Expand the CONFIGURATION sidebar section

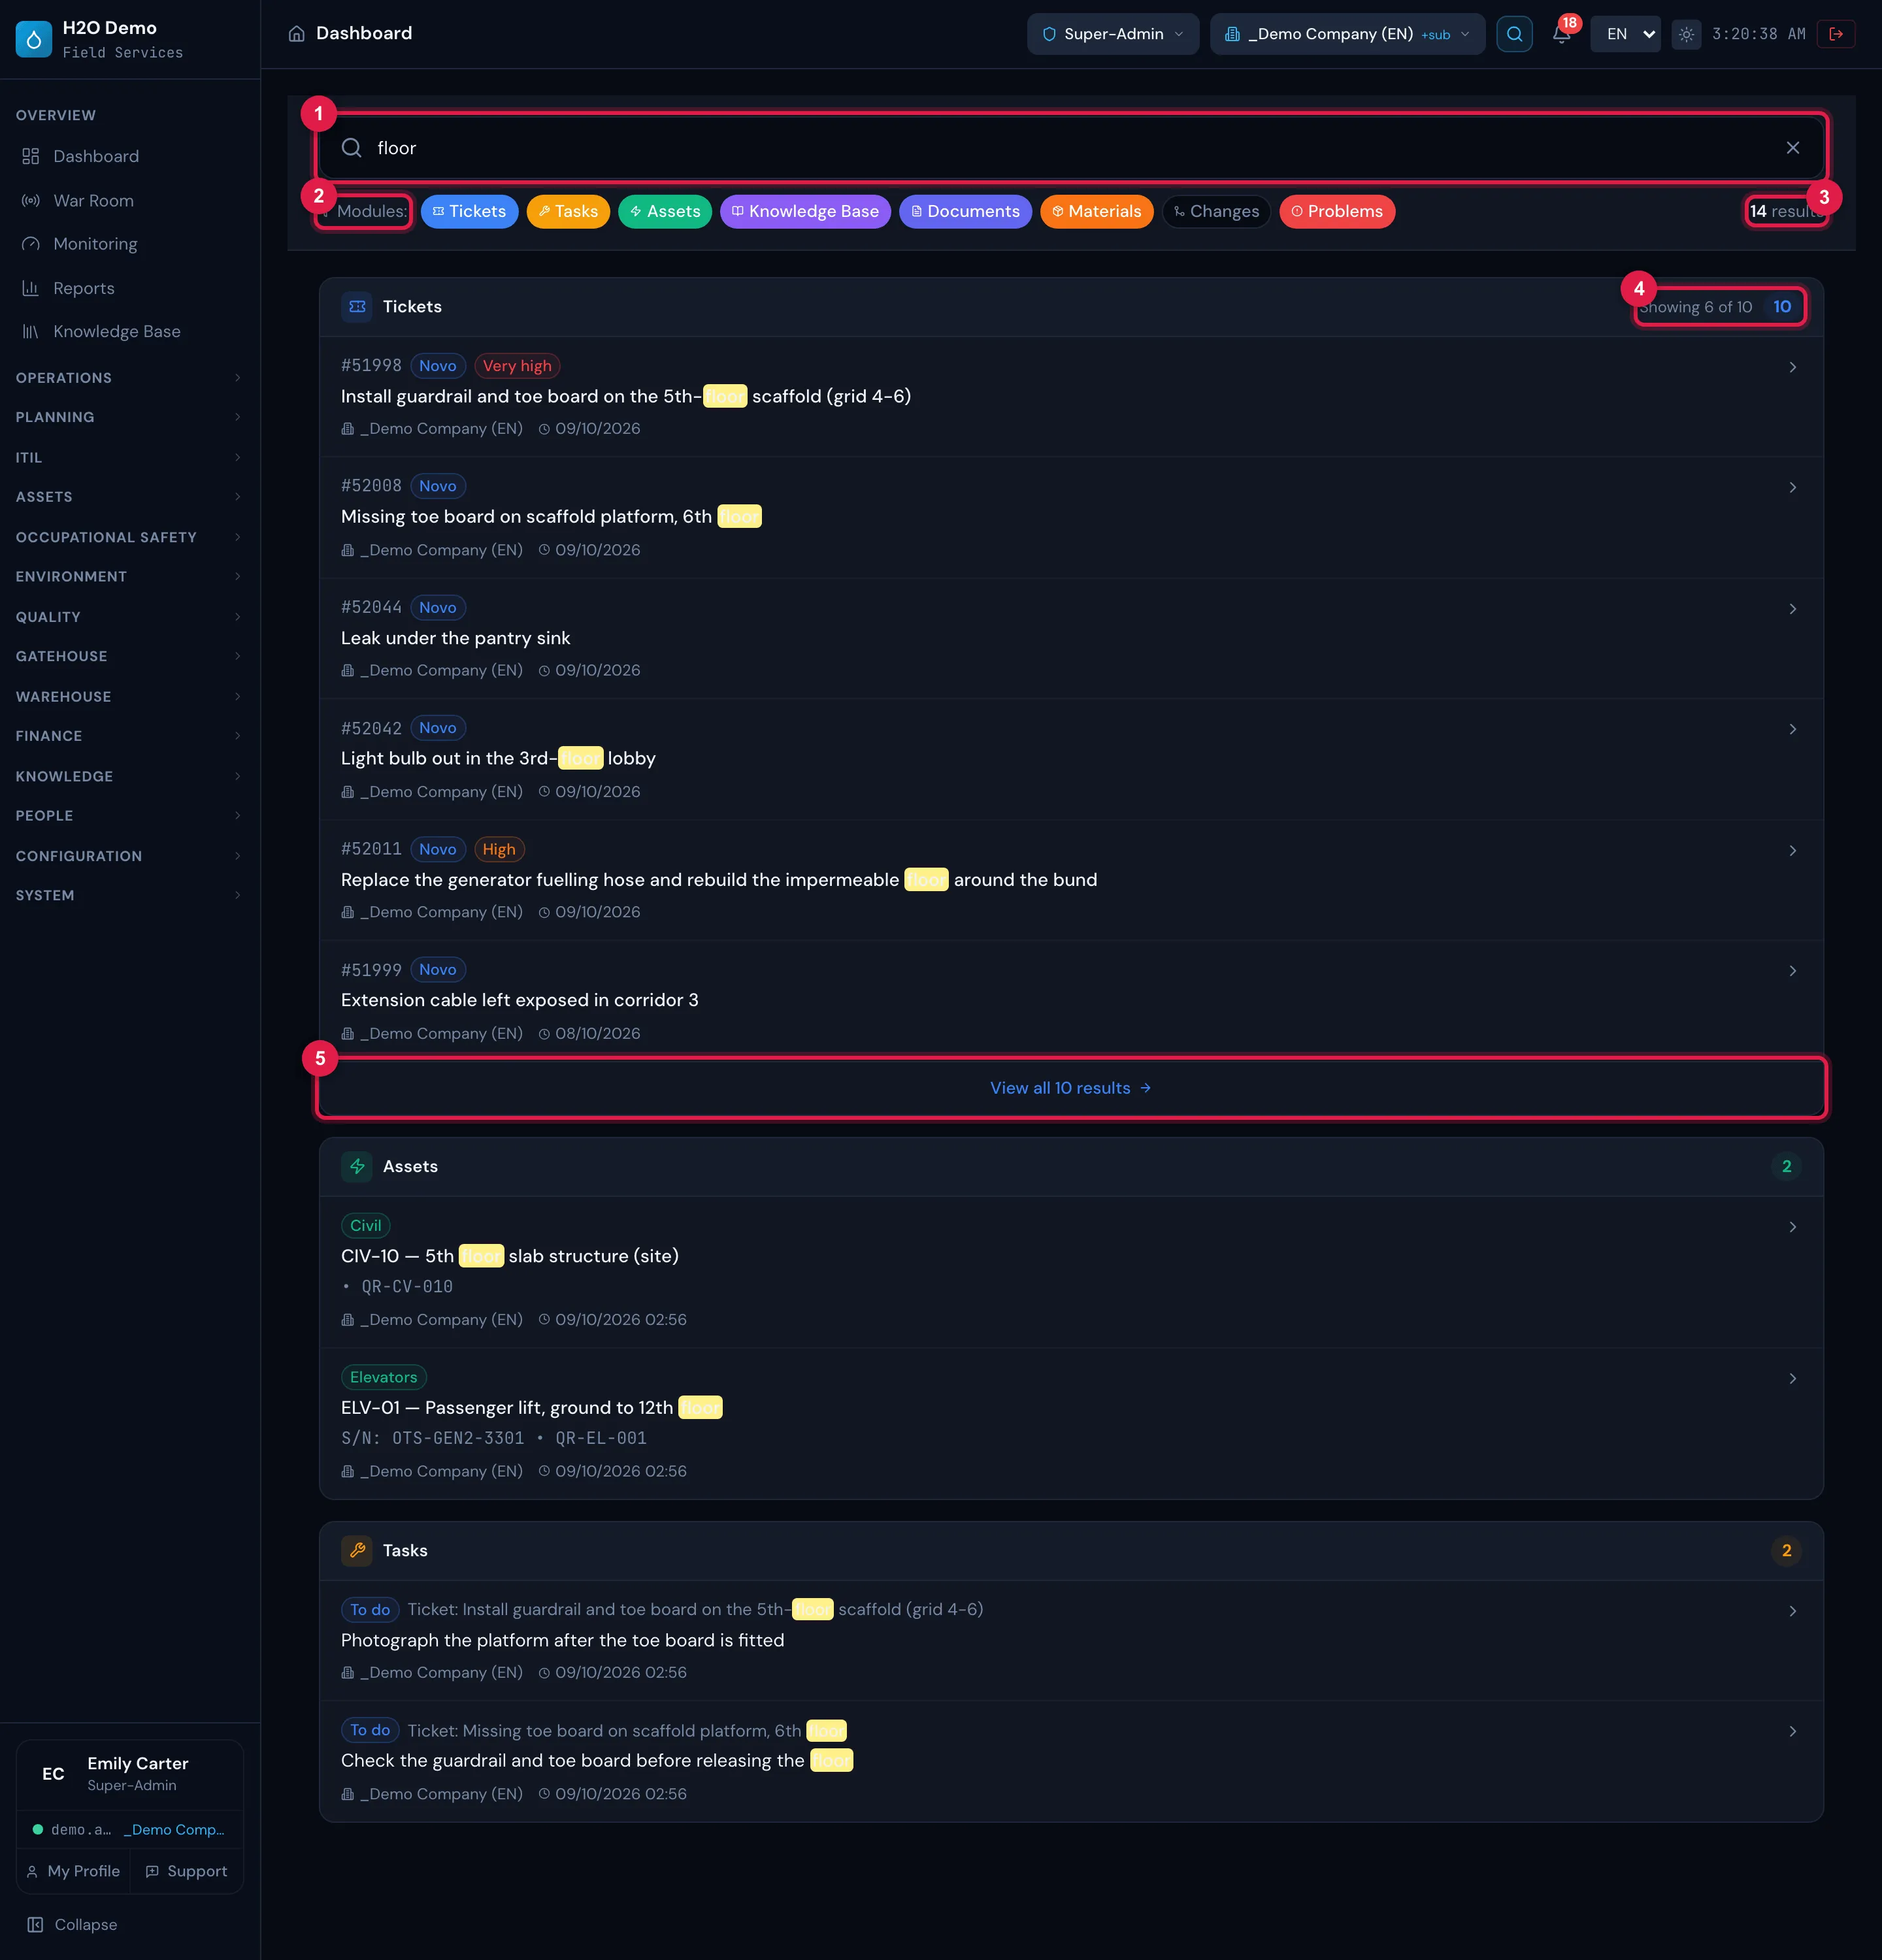click(129, 856)
